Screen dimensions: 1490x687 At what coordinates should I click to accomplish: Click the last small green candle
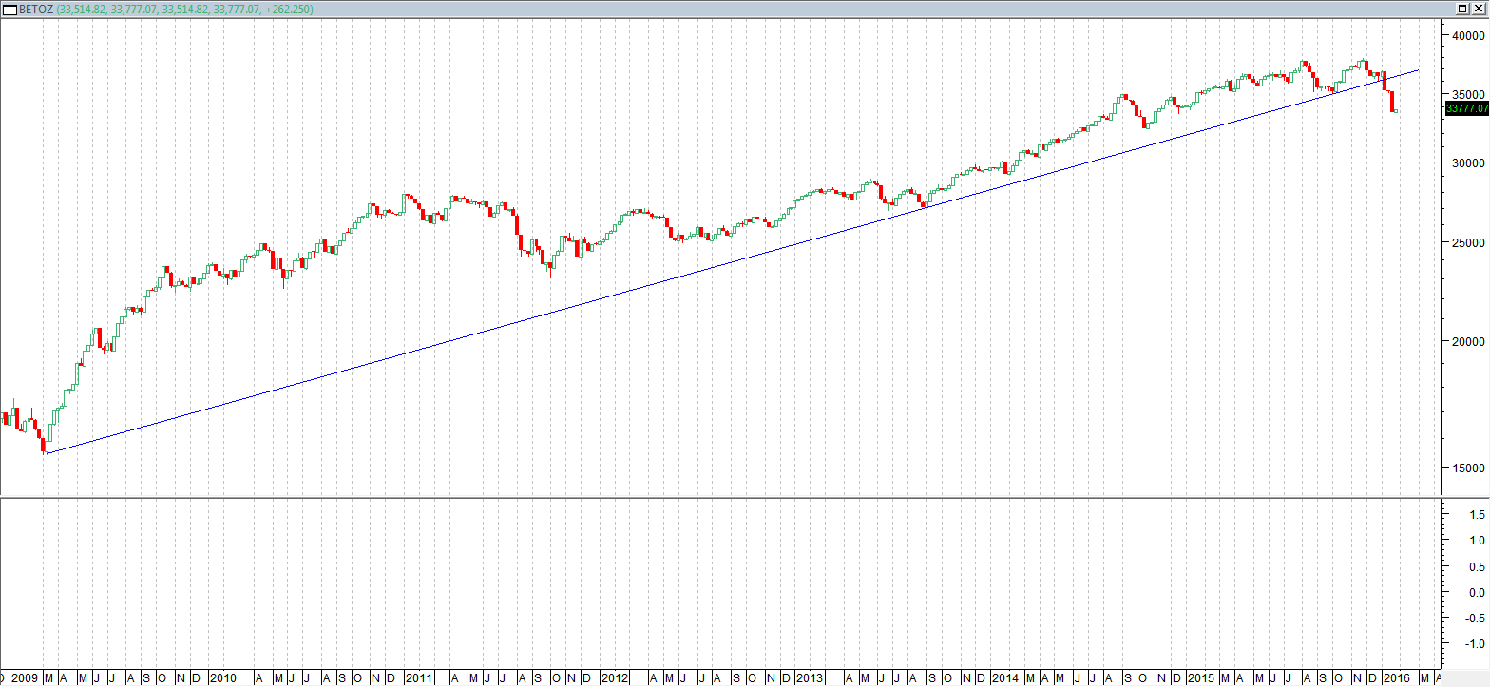click(x=1396, y=111)
